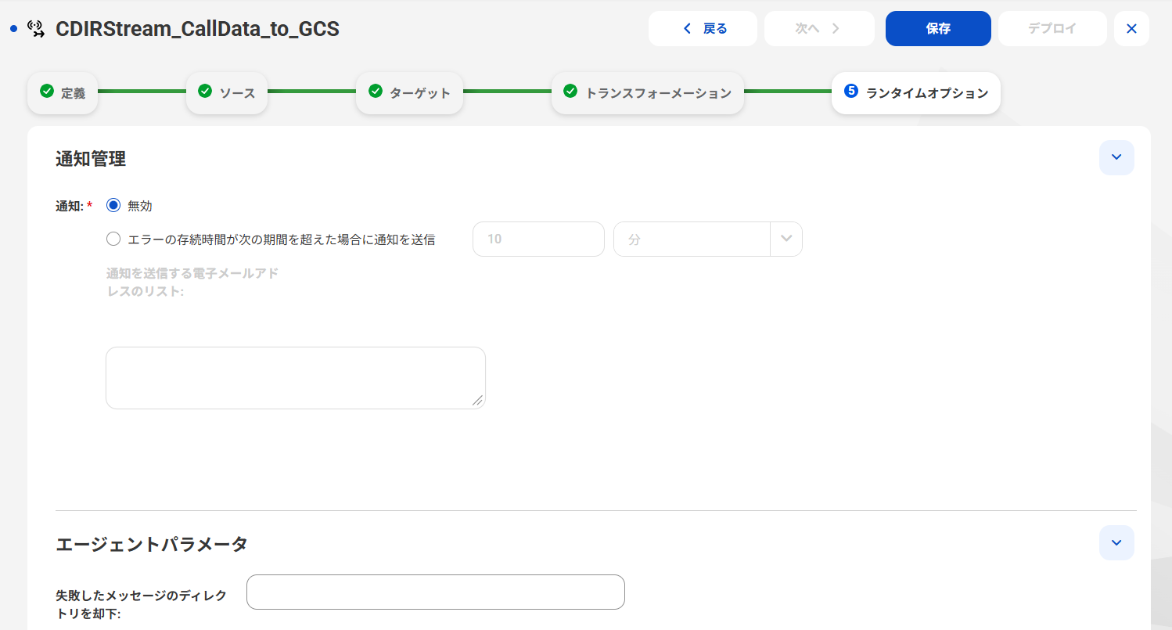Open the 定義 step

[x=63, y=93]
